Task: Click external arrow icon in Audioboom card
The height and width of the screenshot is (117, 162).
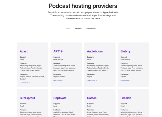Action: [96, 81]
